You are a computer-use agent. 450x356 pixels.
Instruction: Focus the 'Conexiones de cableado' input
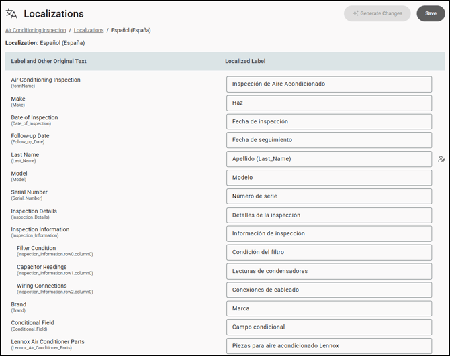(x=329, y=290)
